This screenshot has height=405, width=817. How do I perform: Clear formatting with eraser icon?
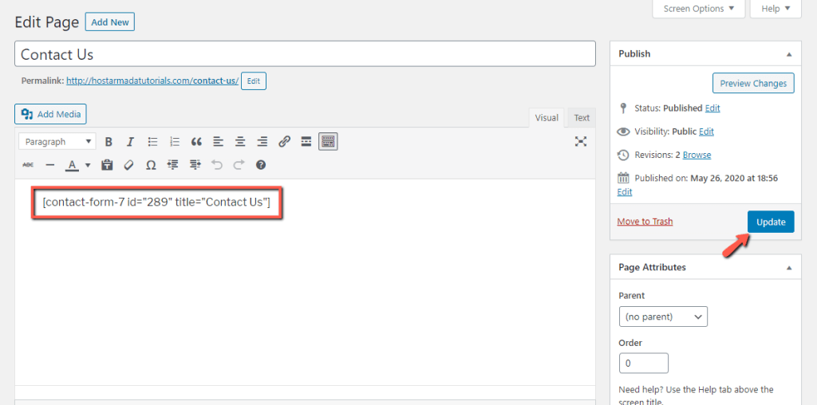[128, 165]
